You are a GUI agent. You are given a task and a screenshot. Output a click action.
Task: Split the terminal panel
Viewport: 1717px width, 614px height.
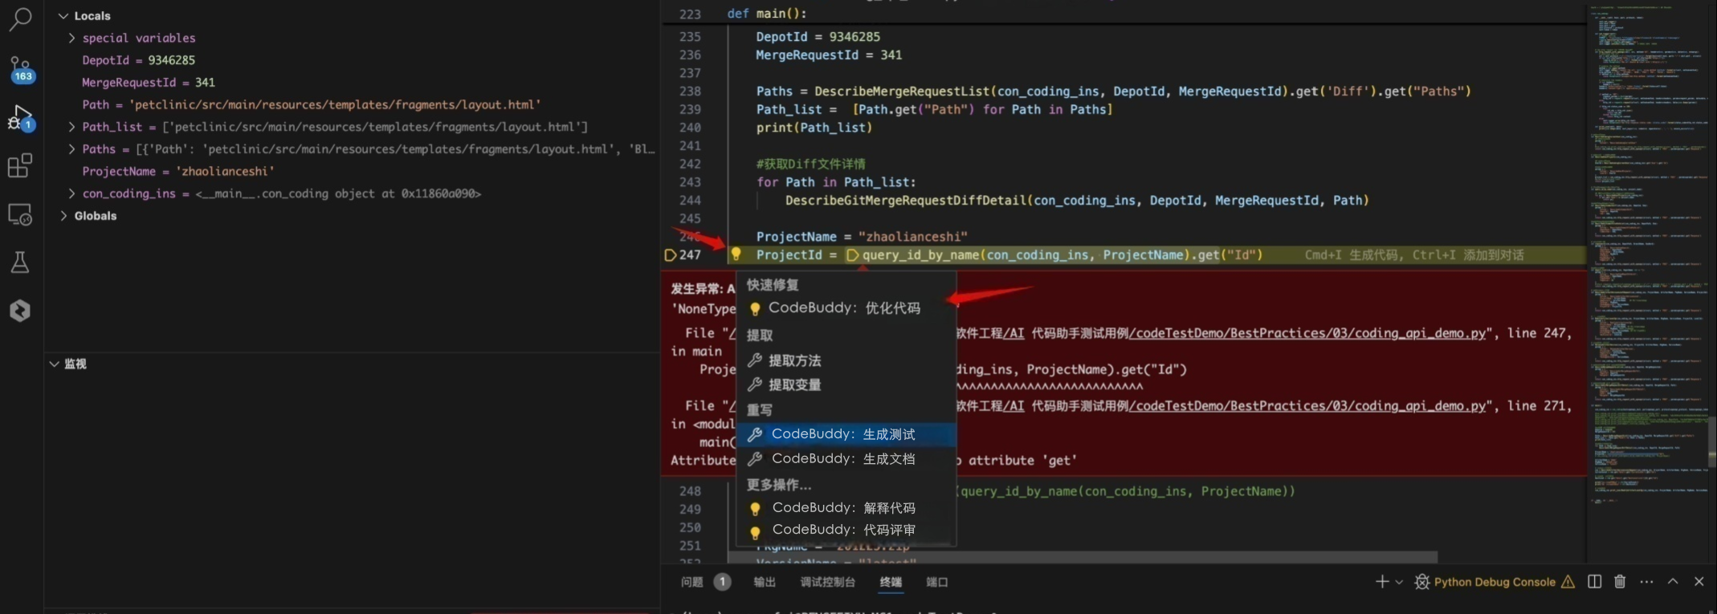[1594, 582]
